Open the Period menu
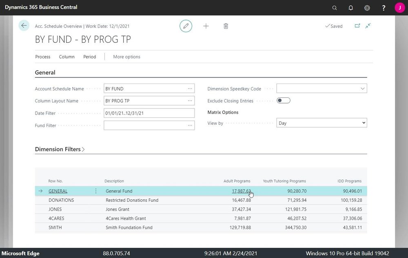408x258 pixels. pyautogui.click(x=89, y=57)
